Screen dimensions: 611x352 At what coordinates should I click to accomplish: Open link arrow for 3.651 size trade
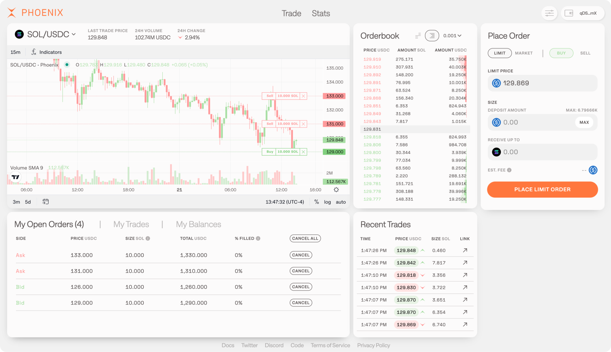click(x=465, y=300)
